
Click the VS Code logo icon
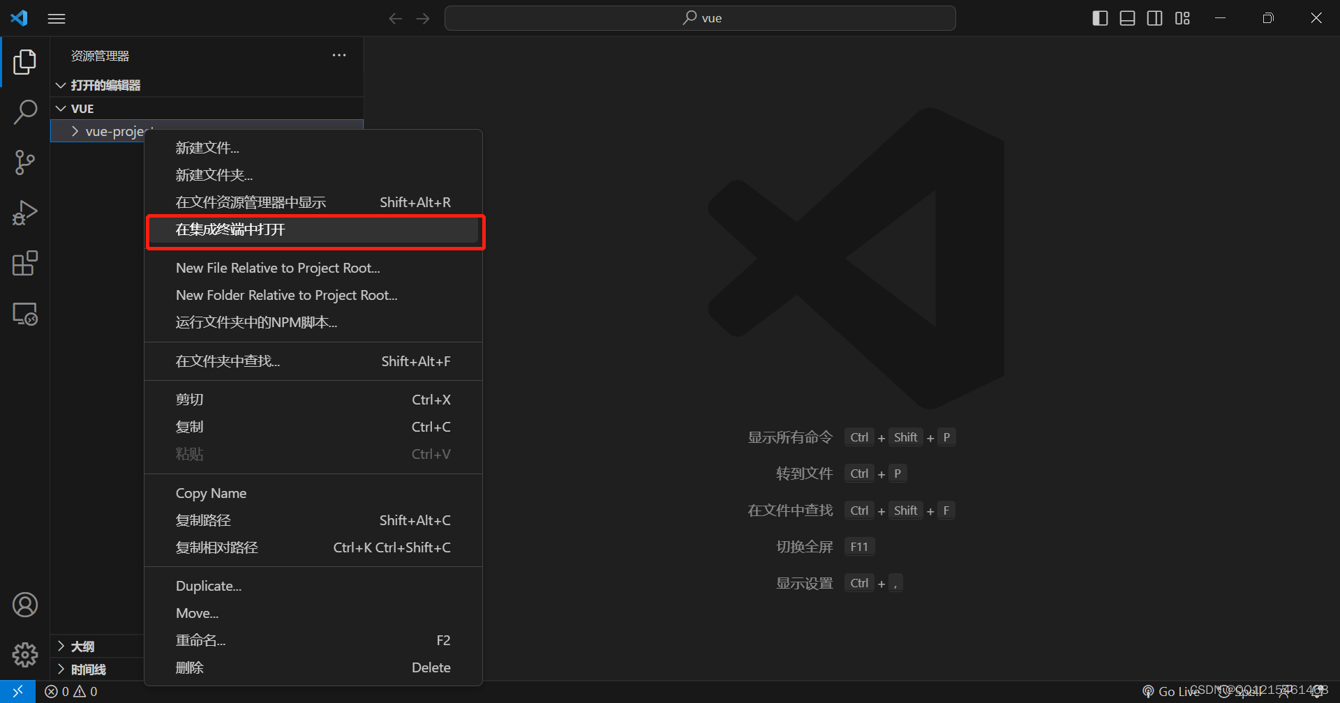pos(20,18)
